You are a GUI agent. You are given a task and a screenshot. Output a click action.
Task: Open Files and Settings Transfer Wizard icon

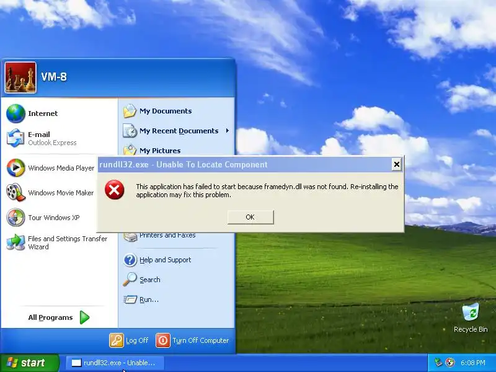(x=15, y=242)
